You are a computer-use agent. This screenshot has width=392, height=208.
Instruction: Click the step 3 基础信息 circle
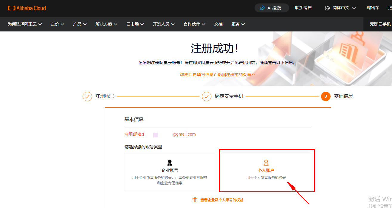(x=326, y=96)
